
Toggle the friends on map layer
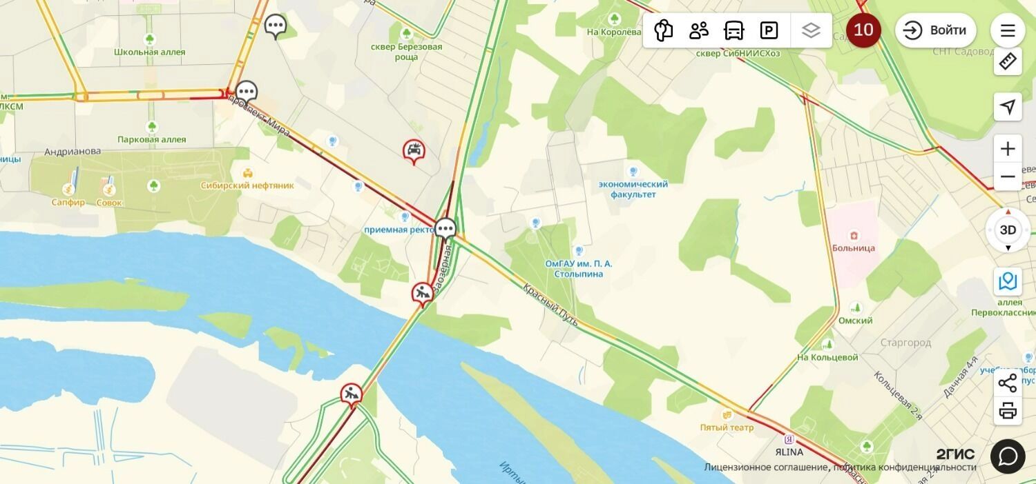pos(699,30)
